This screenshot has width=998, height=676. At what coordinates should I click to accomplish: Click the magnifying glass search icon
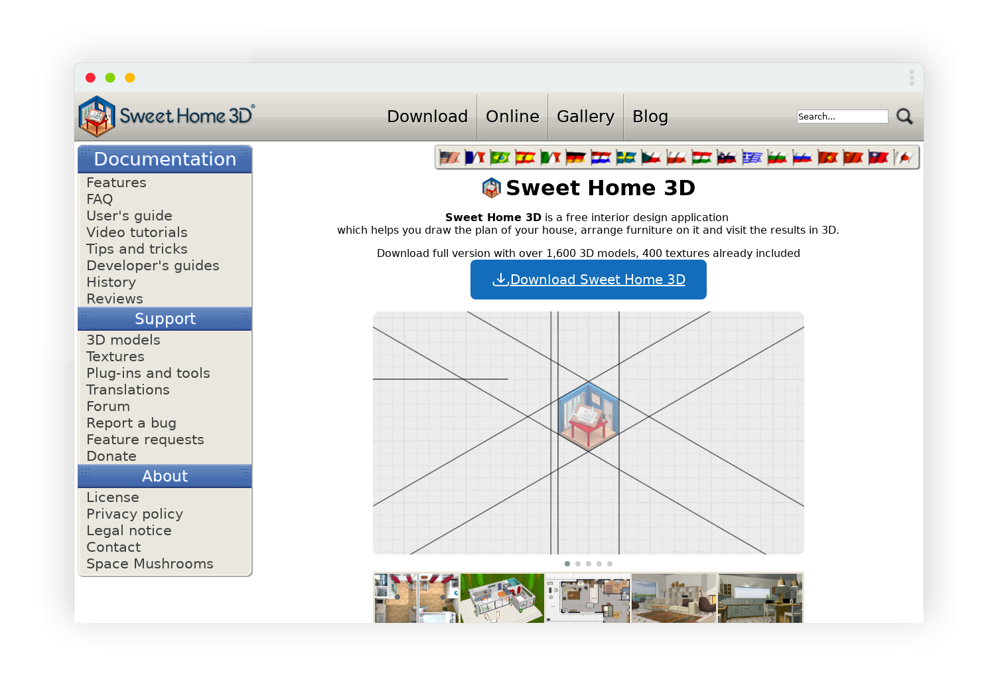tap(904, 116)
